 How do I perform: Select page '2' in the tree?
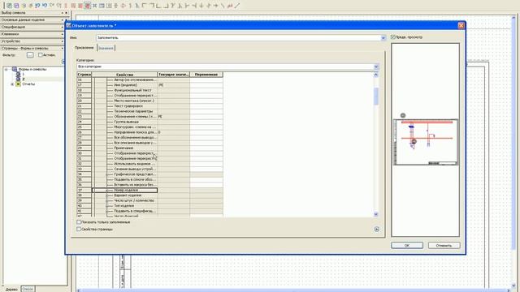click(x=24, y=79)
